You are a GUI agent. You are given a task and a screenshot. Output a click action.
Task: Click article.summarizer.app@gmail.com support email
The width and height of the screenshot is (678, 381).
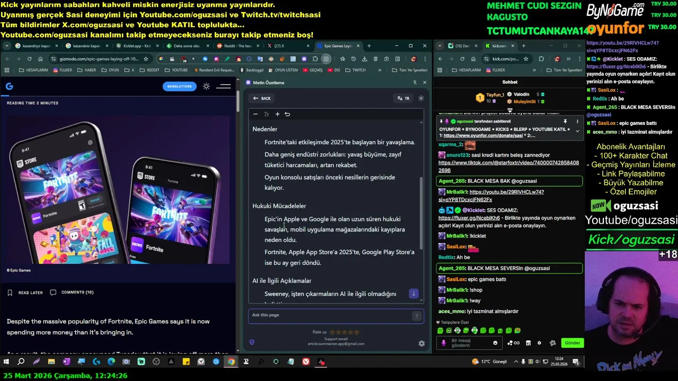click(336, 344)
